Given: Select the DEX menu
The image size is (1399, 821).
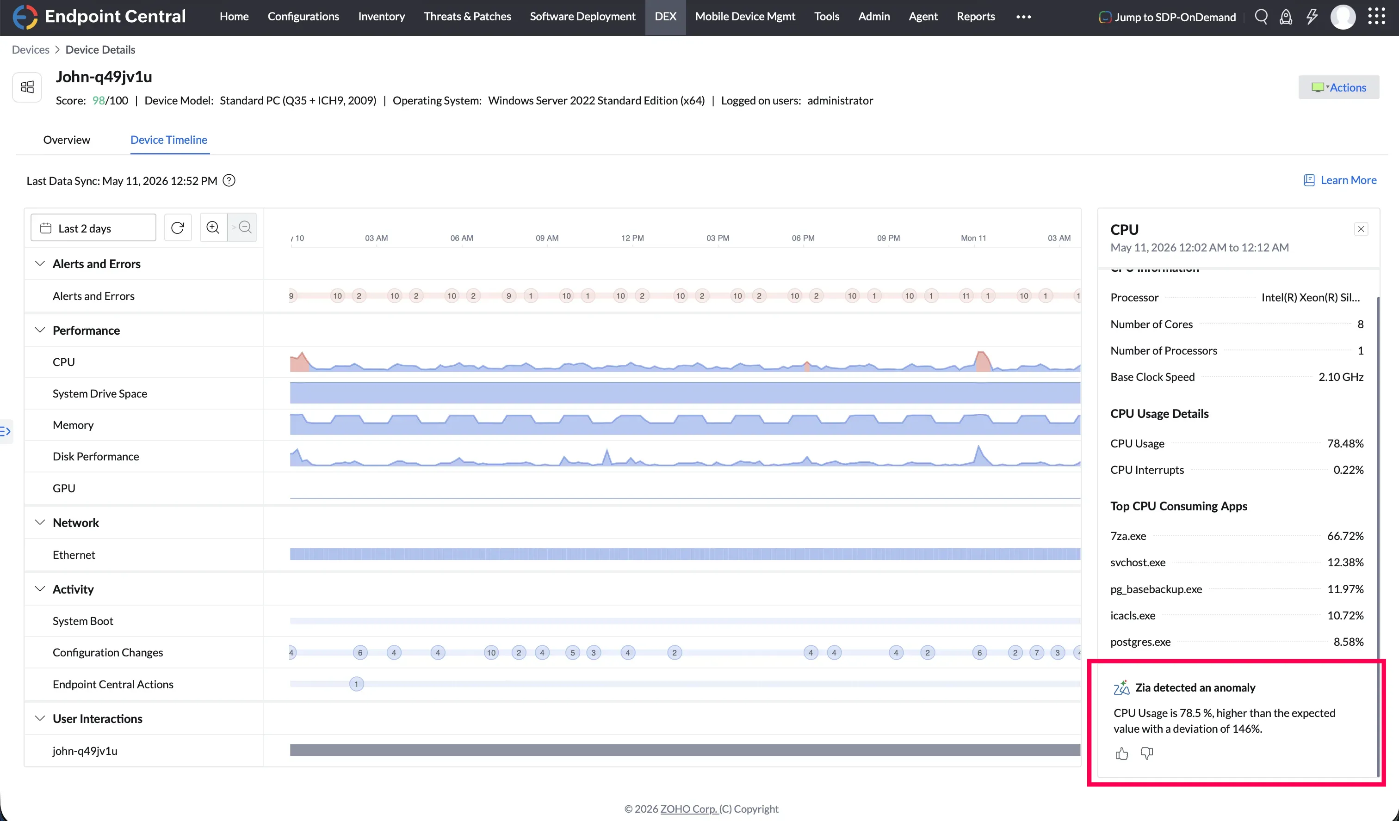Looking at the screenshot, I should click(x=666, y=17).
